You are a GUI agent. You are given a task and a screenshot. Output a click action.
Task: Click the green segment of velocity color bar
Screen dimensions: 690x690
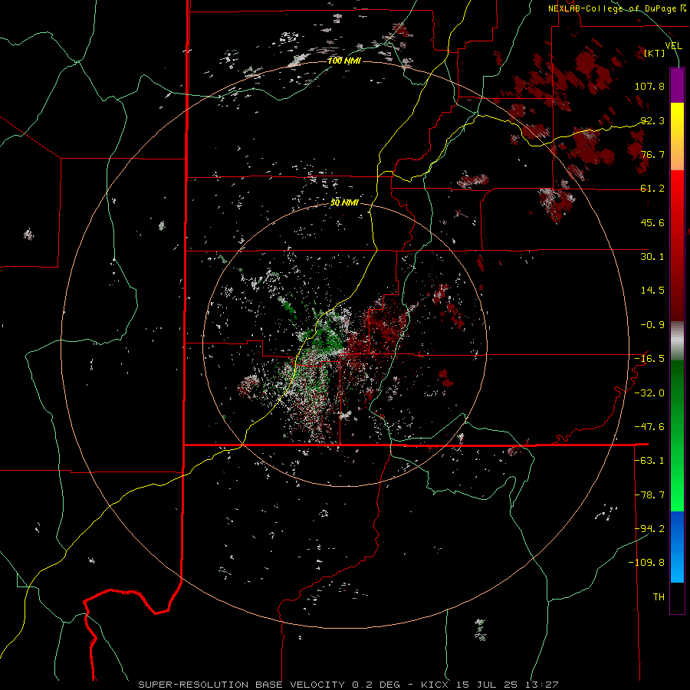(x=677, y=435)
